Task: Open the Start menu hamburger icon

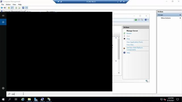Action: (x=3, y=16)
